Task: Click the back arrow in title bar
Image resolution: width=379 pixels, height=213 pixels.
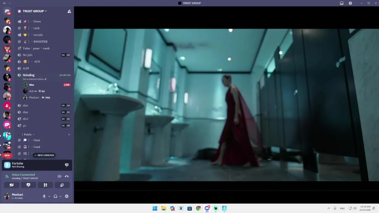Action: coord(4,3)
